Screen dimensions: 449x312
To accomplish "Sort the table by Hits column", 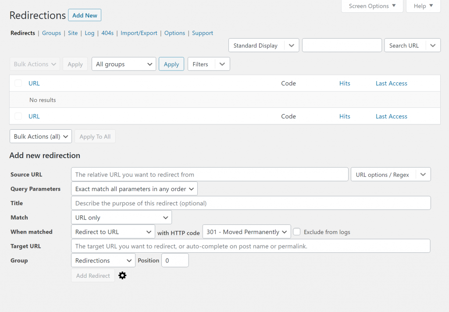I will pyautogui.click(x=345, y=83).
